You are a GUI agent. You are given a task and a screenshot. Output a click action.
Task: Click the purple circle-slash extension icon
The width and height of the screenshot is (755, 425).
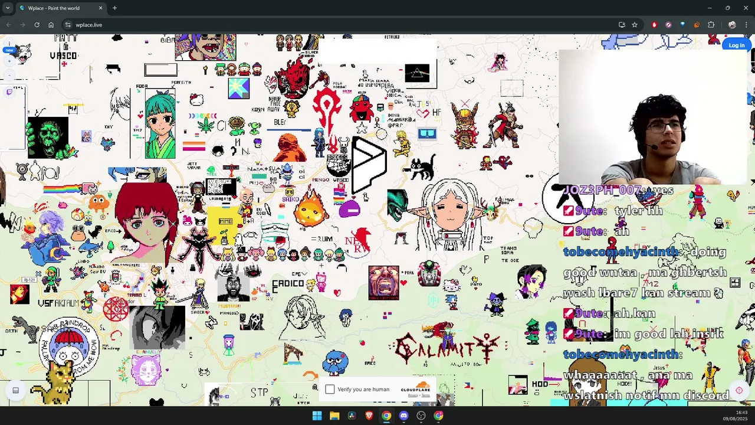pos(668,25)
